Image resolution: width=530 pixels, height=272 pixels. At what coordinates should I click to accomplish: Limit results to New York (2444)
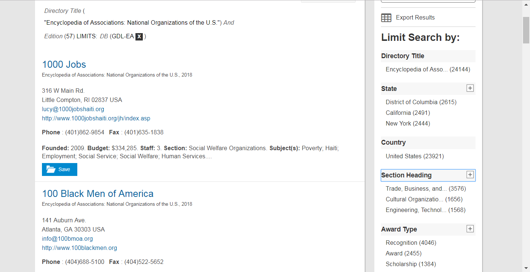click(x=408, y=123)
